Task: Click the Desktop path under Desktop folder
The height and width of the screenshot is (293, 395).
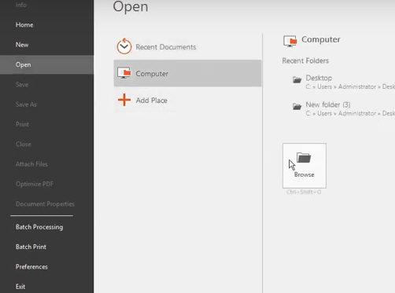Action: 350,86
